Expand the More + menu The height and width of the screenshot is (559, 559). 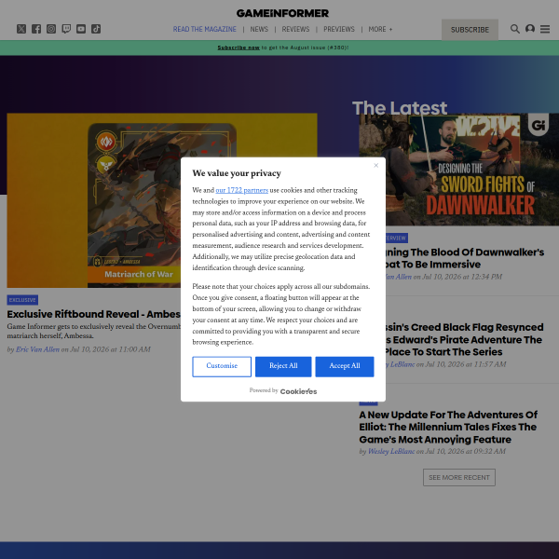380,29
